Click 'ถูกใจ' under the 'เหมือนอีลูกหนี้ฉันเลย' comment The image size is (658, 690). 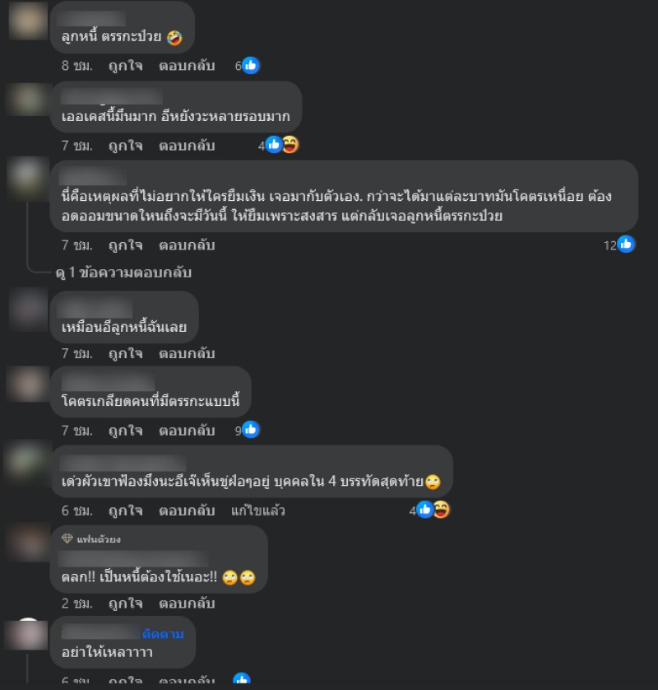[x=126, y=354]
